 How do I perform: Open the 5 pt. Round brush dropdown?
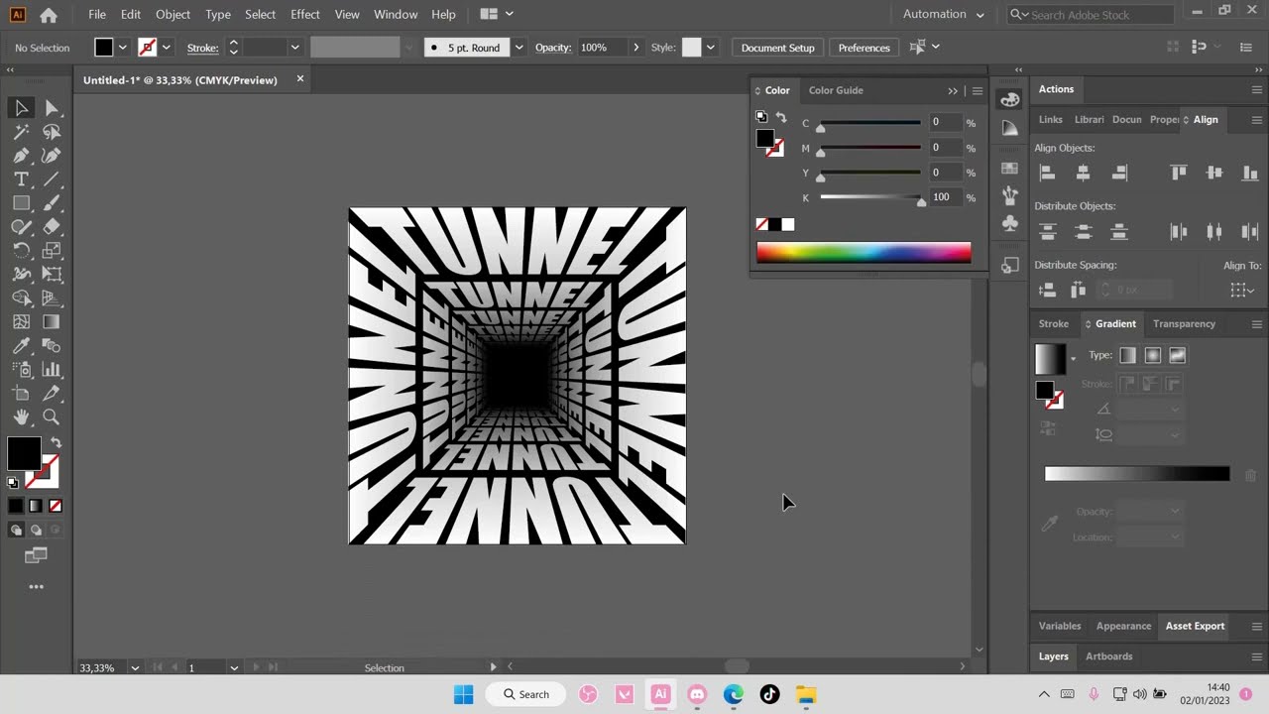pos(519,48)
